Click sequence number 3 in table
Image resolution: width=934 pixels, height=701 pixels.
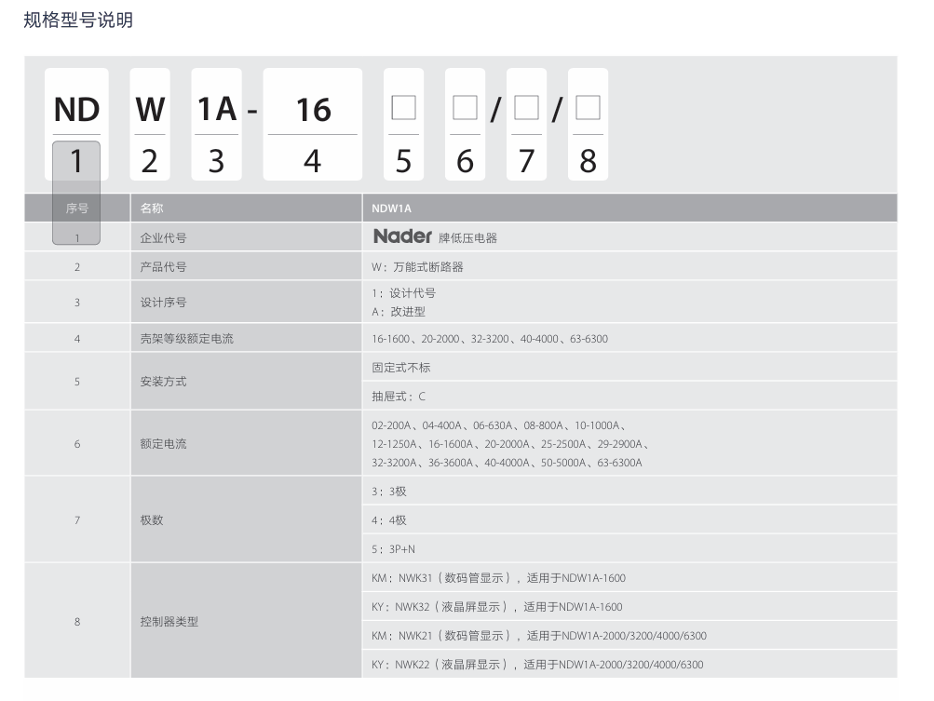[77, 302]
